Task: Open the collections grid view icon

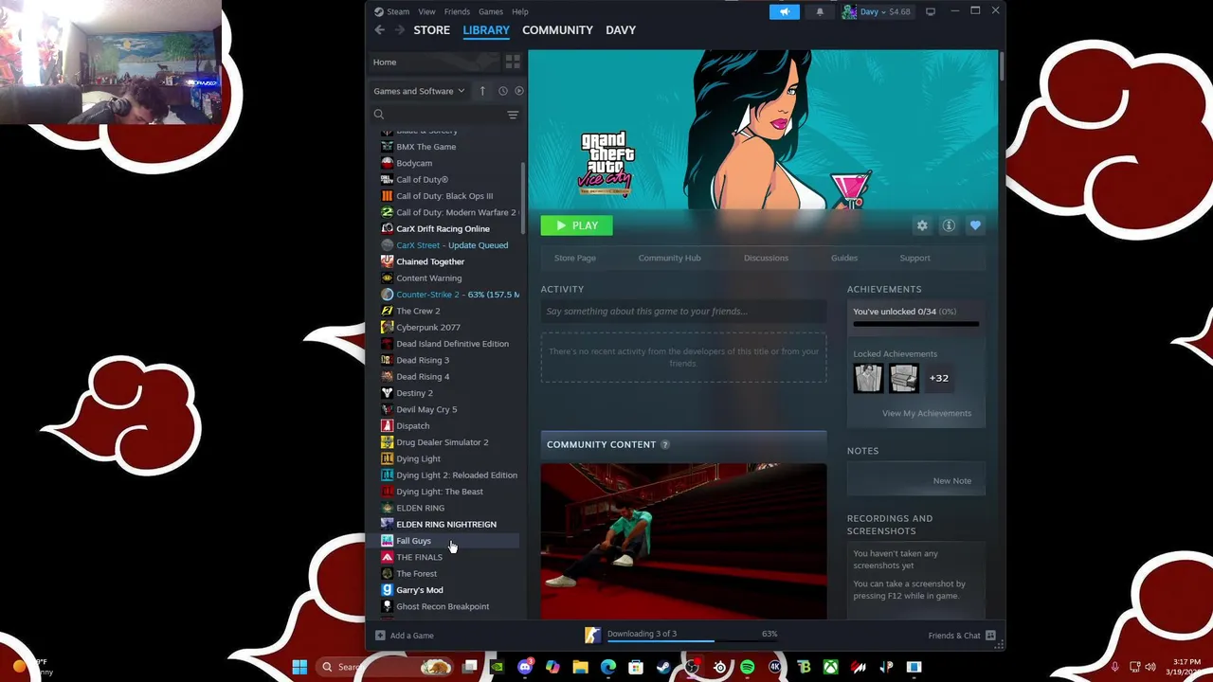Action: tap(513, 62)
